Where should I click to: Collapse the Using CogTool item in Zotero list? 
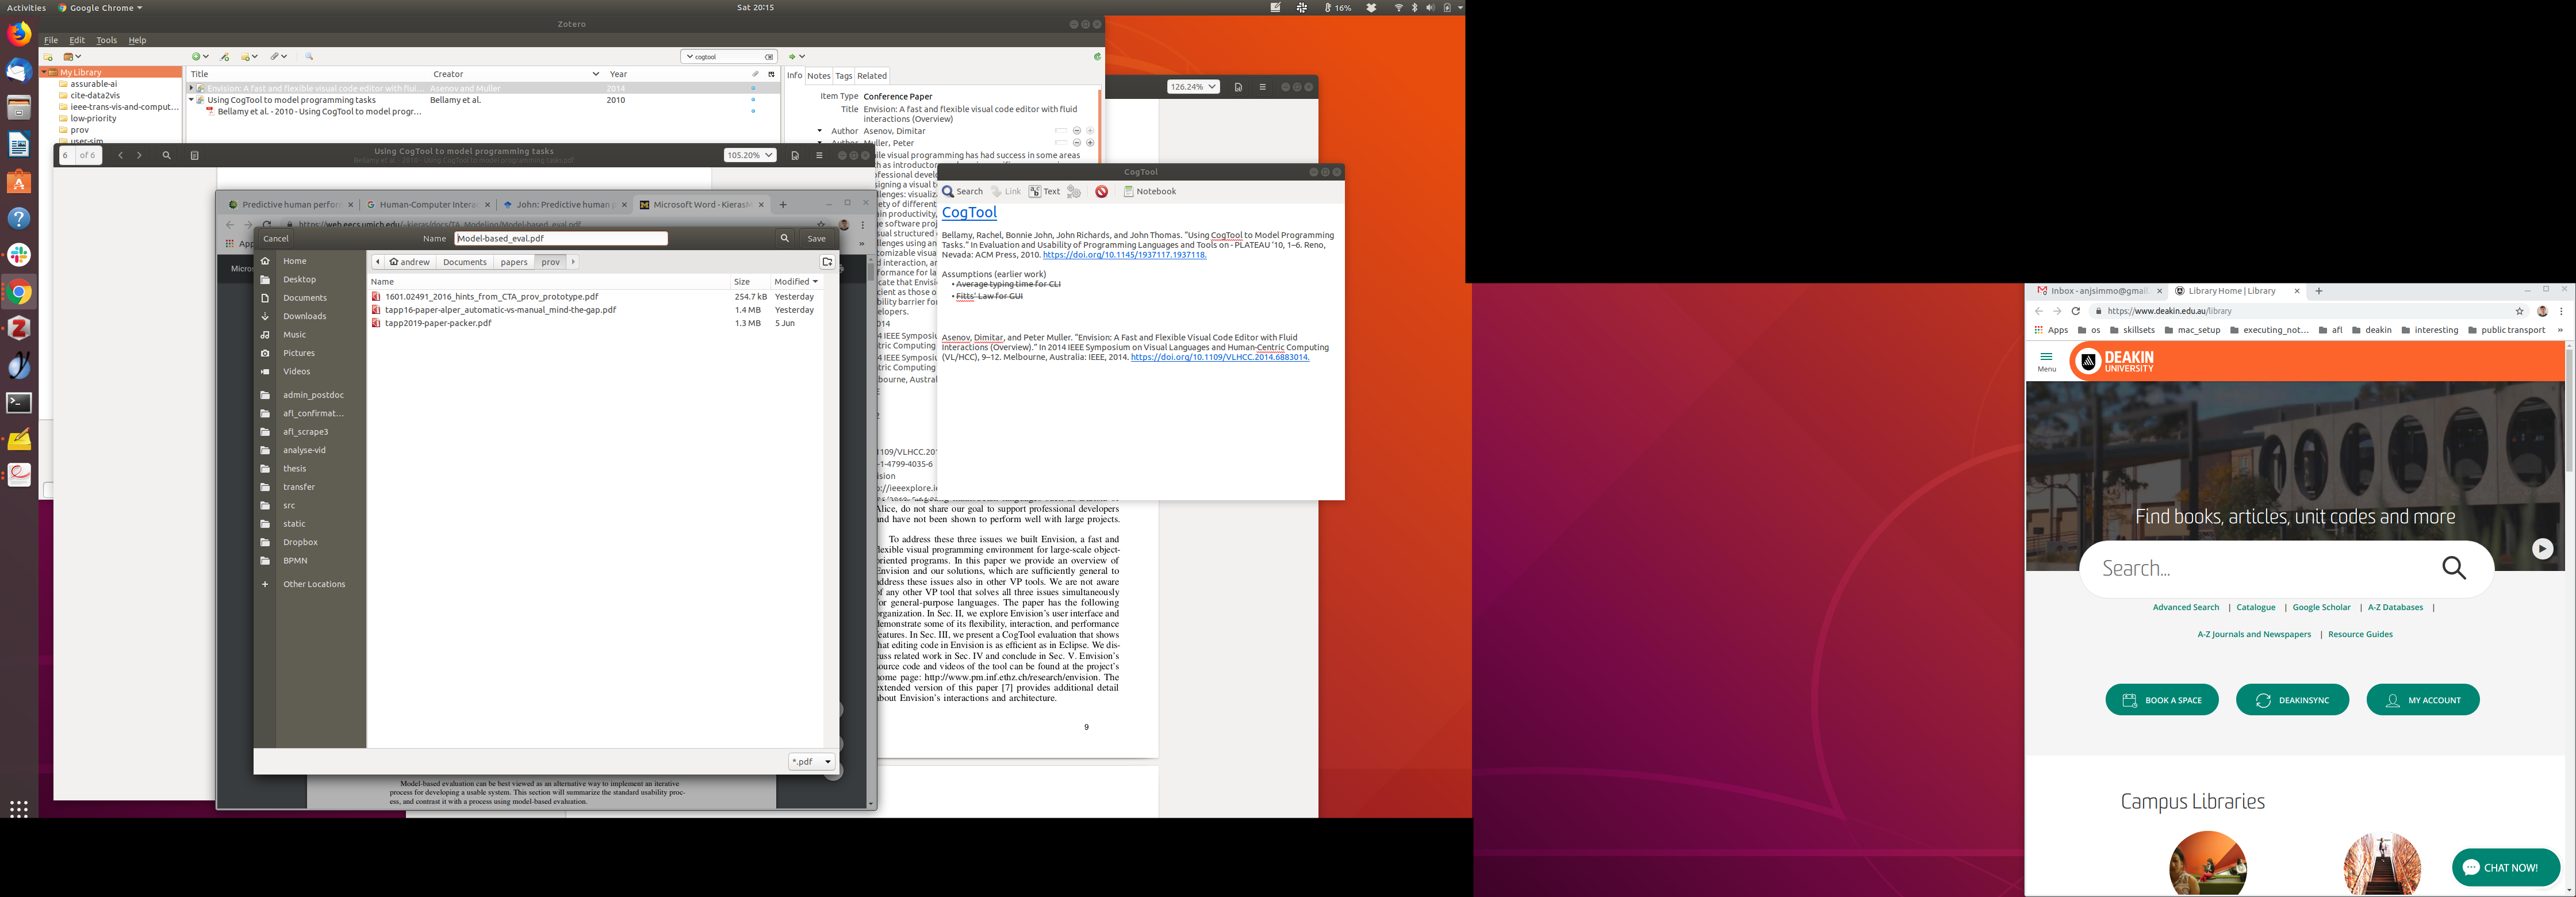pyautogui.click(x=191, y=100)
